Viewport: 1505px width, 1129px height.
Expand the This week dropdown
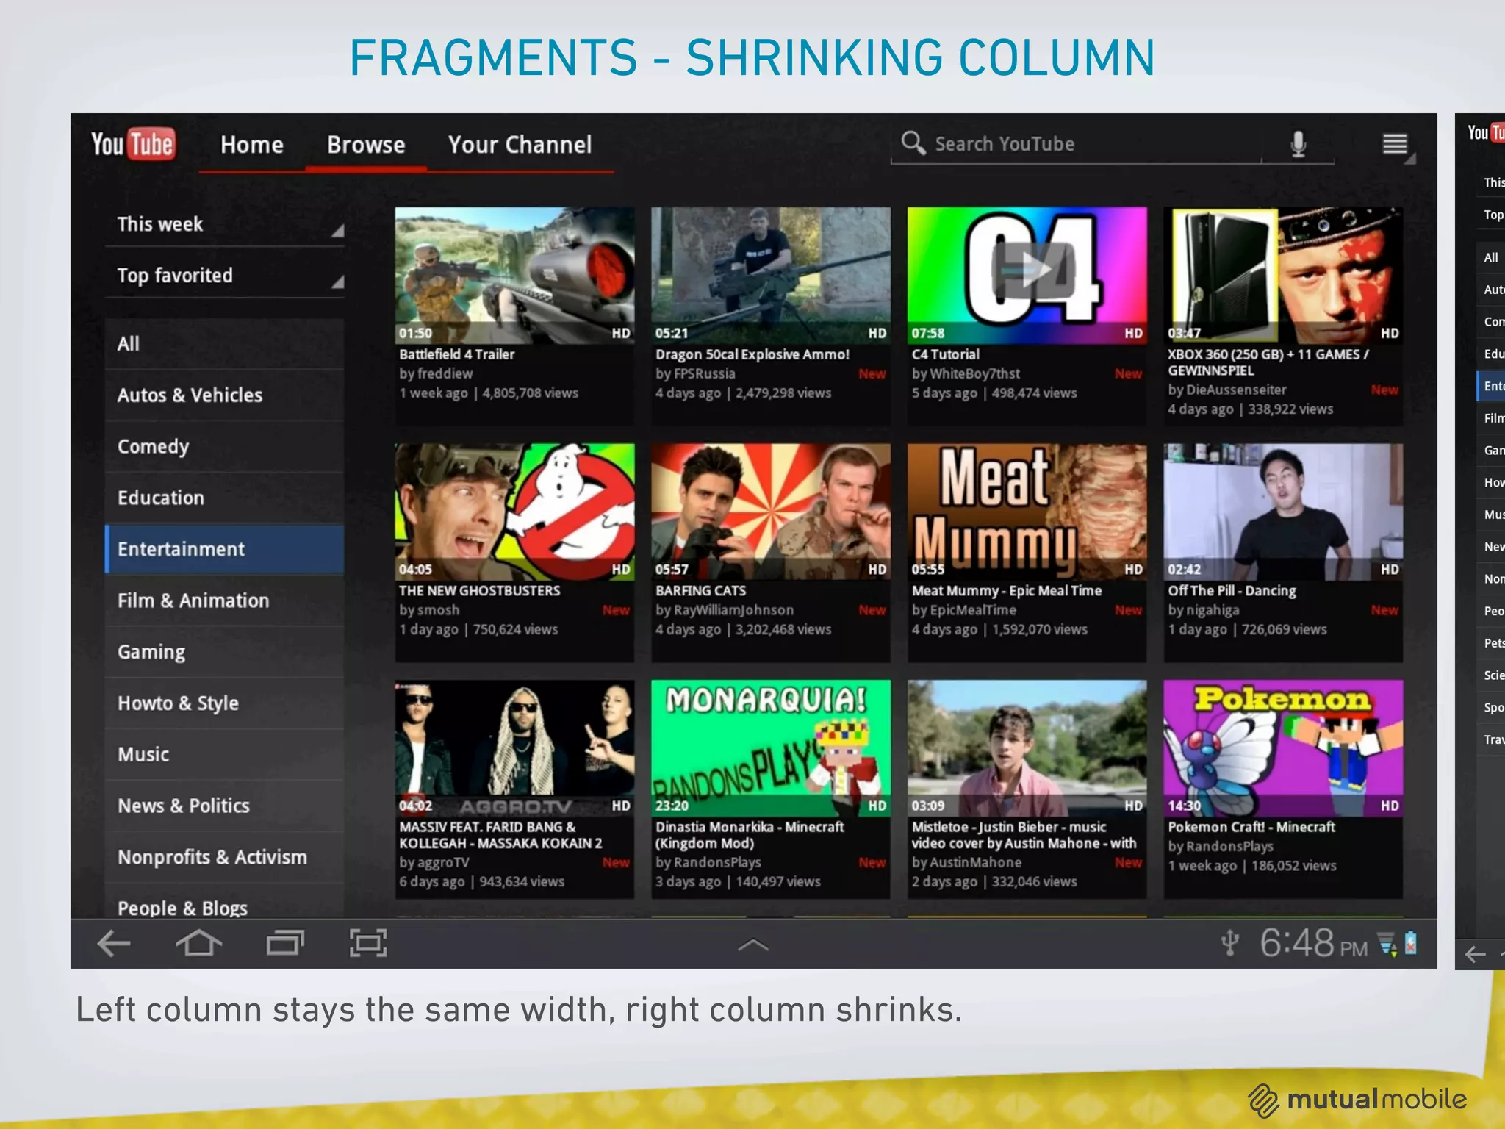point(225,223)
